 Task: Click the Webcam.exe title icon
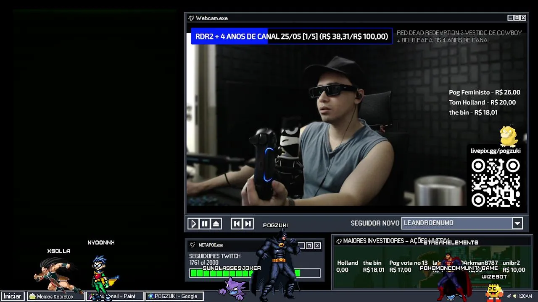191,18
